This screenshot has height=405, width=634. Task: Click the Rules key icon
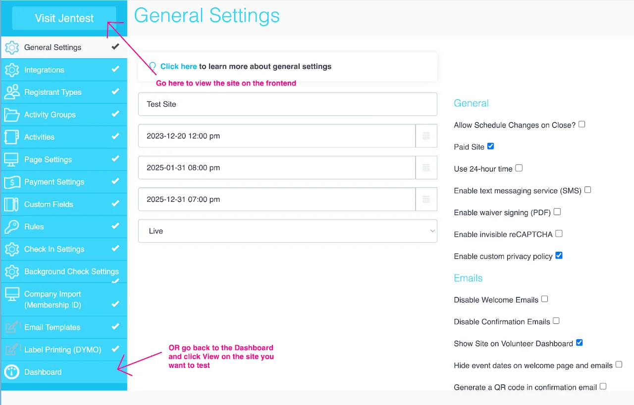click(x=12, y=226)
